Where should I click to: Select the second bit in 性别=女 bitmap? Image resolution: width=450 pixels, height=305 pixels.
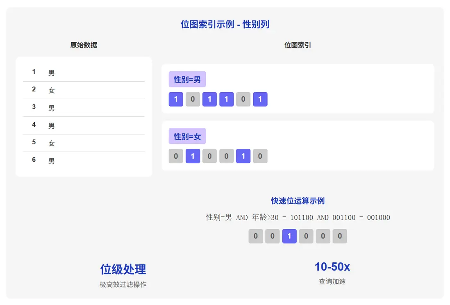point(193,156)
